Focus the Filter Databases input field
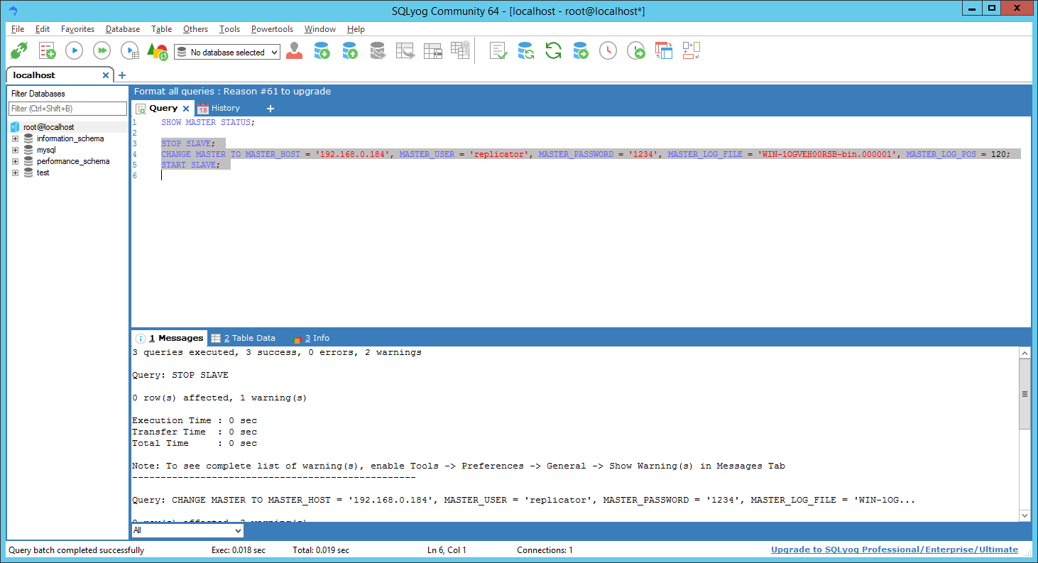This screenshot has height=563, width=1038. point(67,109)
